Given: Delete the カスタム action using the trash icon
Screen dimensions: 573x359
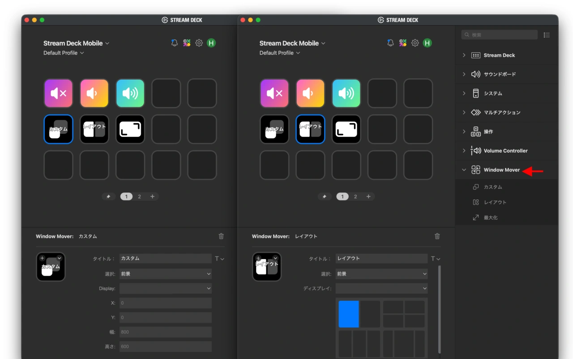Looking at the screenshot, I should [221, 236].
